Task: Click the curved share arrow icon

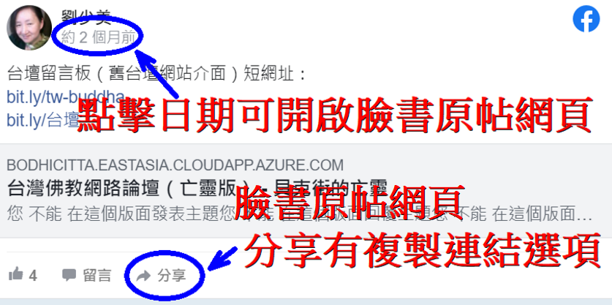Action: coord(144,276)
